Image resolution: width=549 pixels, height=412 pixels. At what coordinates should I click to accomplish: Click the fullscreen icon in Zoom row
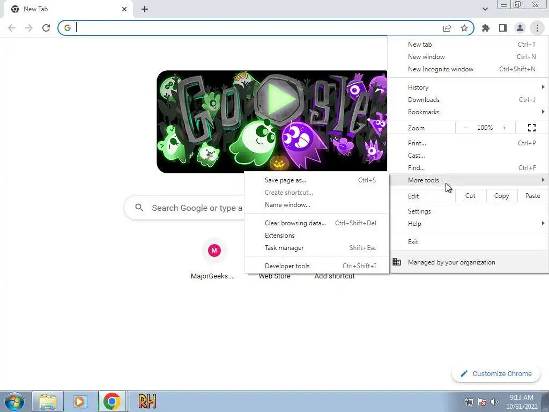(531, 128)
